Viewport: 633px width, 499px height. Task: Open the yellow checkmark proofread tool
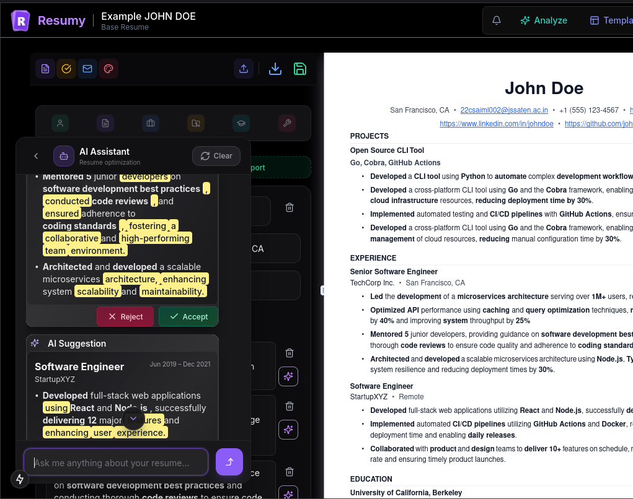66,69
